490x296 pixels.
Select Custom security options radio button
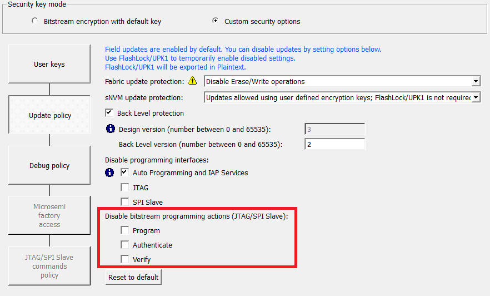pyautogui.click(x=216, y=21)
